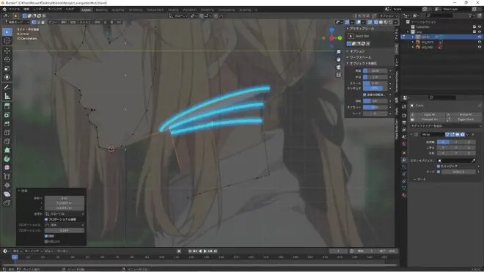Screen dimensions: 484x272
Task: Open the Object Data properties green triangle tab
Action: [x=404, y=188]
